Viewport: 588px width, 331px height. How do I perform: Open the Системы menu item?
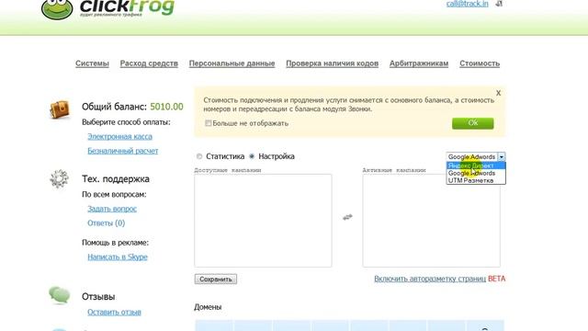(x=92, y=63)
